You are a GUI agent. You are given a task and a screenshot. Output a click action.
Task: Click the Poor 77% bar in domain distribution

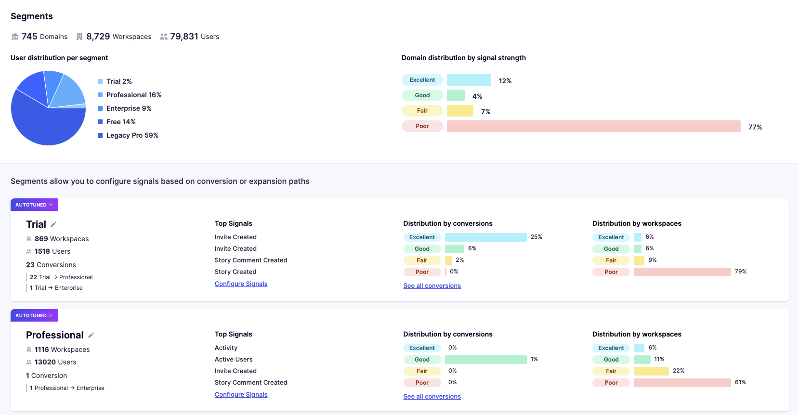(x=594, y=126)
